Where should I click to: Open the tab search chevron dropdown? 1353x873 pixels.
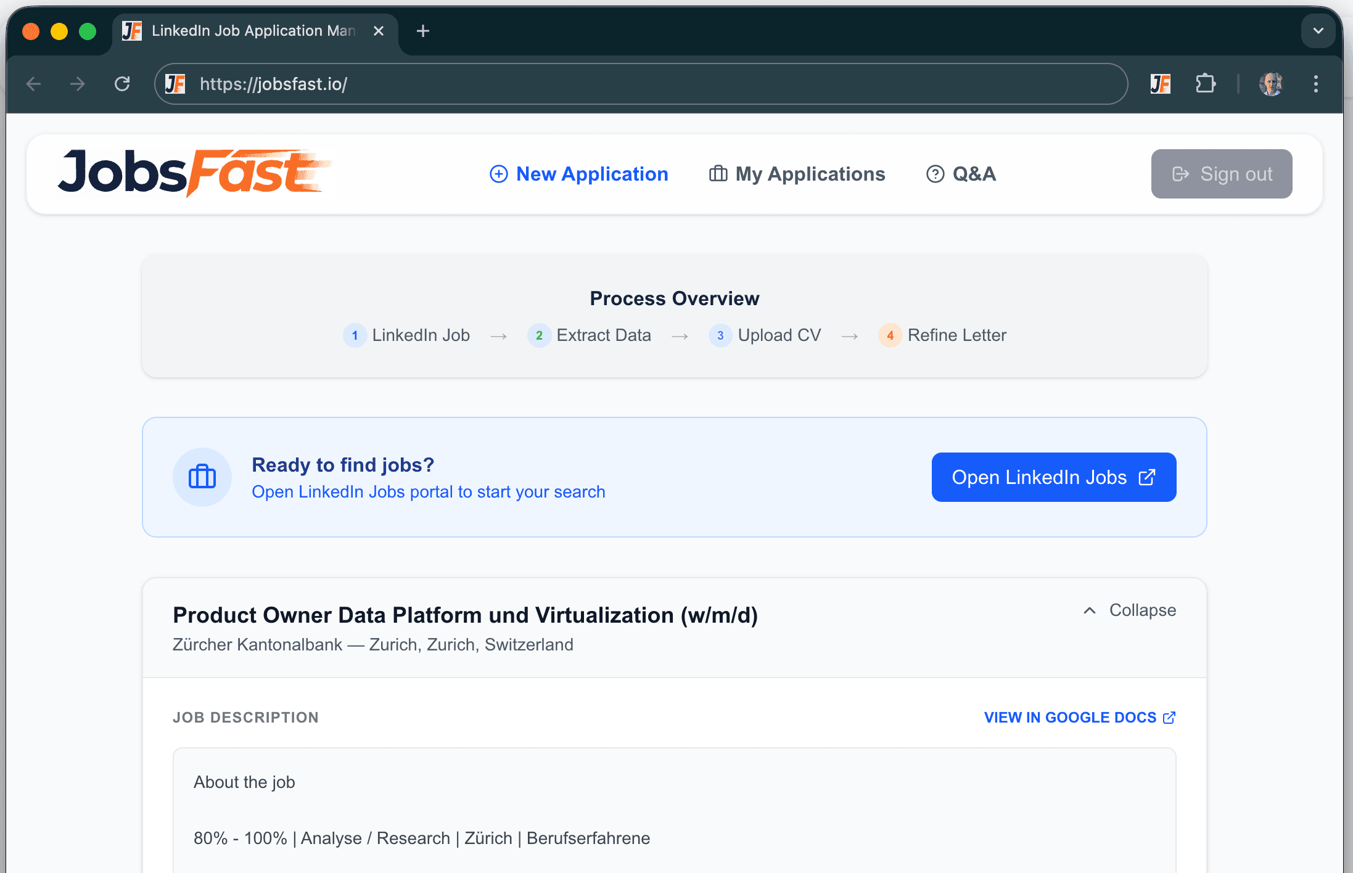(1318, 31)
